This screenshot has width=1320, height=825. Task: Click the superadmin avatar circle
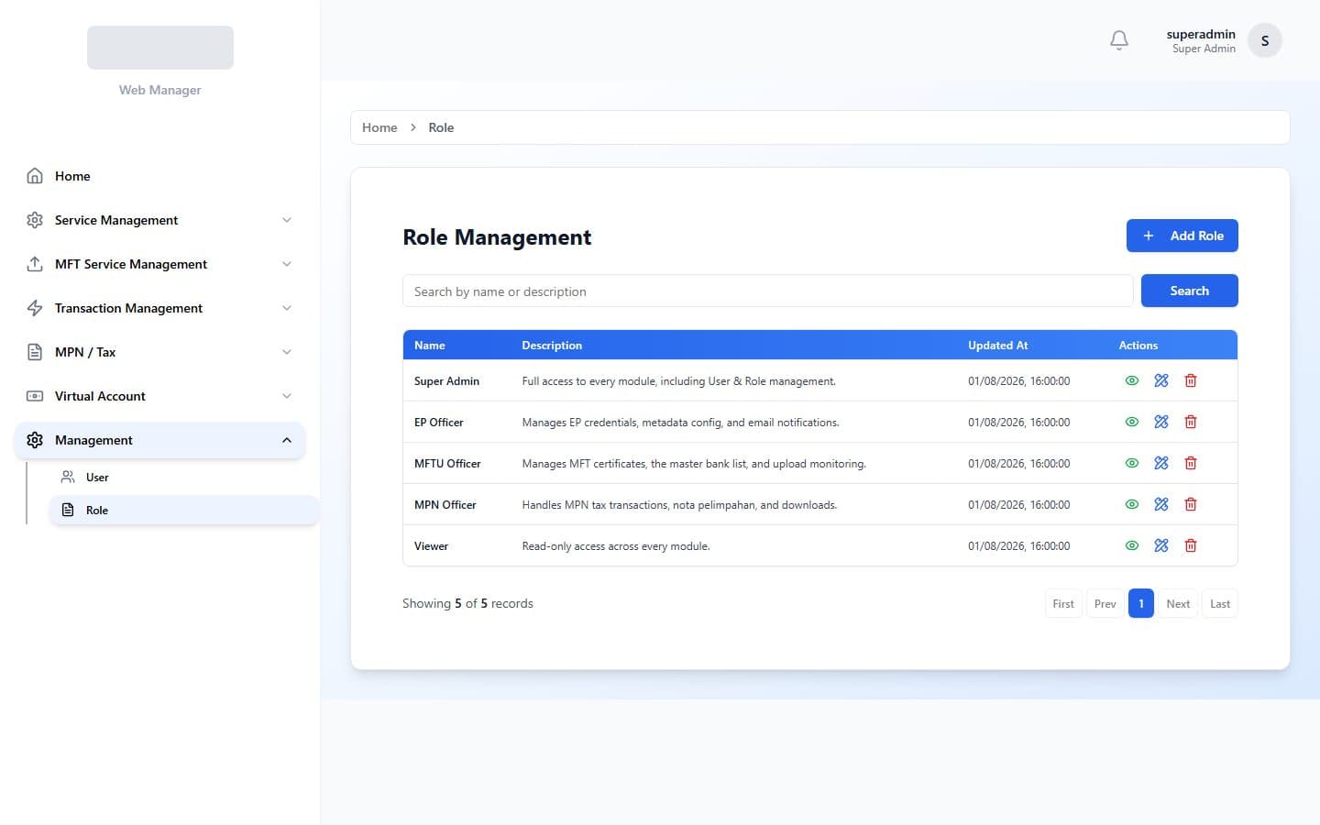1265,40
